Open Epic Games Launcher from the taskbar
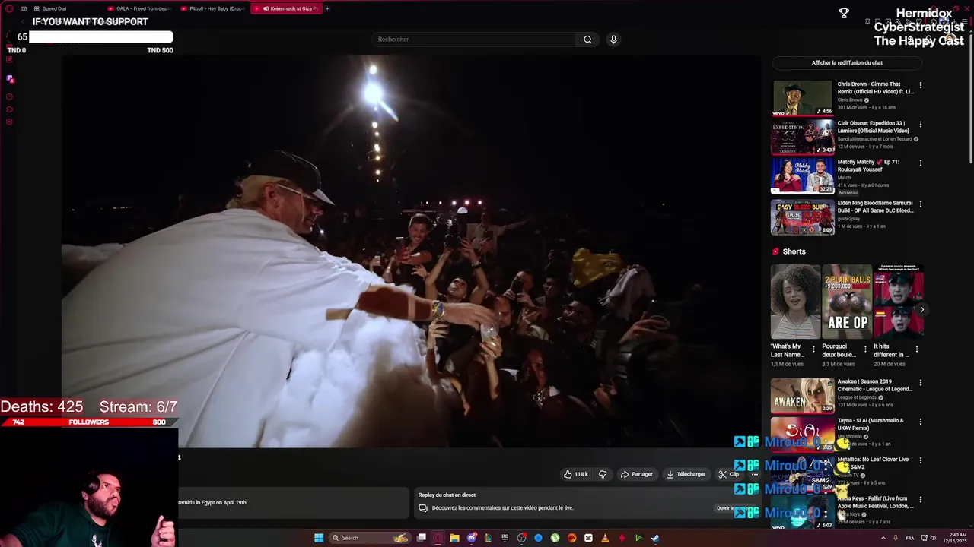The height and width of the screenshot is (547, 974). [505, 538]
